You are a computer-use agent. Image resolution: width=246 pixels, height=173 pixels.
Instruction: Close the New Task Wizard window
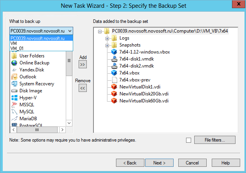point(239,4)
